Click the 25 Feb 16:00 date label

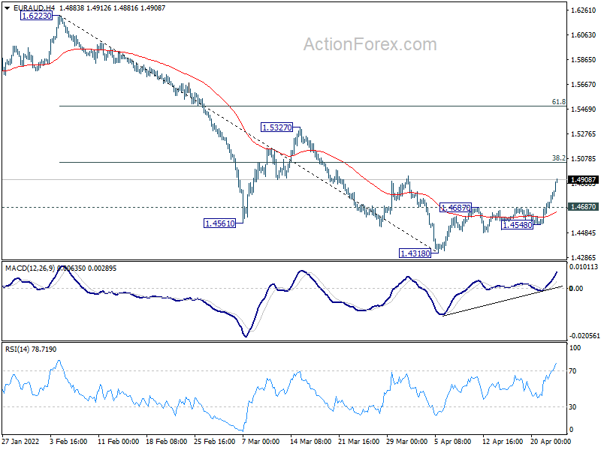pyautogui.click(x=215, y=441)
